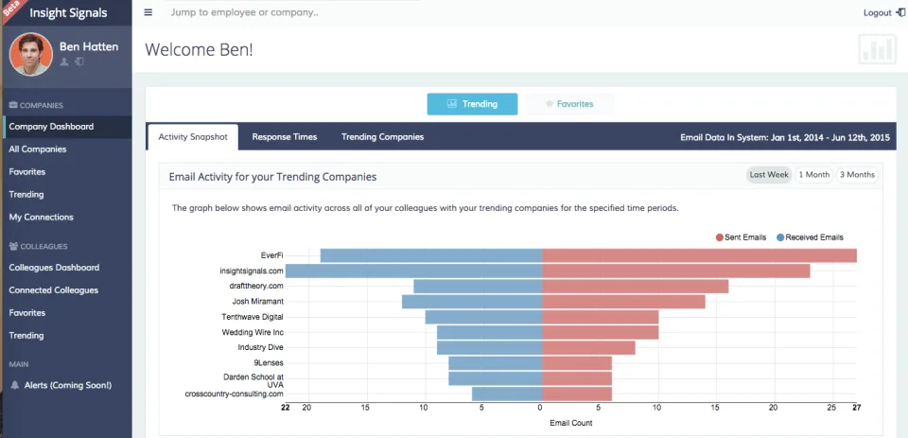Screen dimensions: 908x438
Task: Focus the Jump to employee or company search
Action: point(244,12)
